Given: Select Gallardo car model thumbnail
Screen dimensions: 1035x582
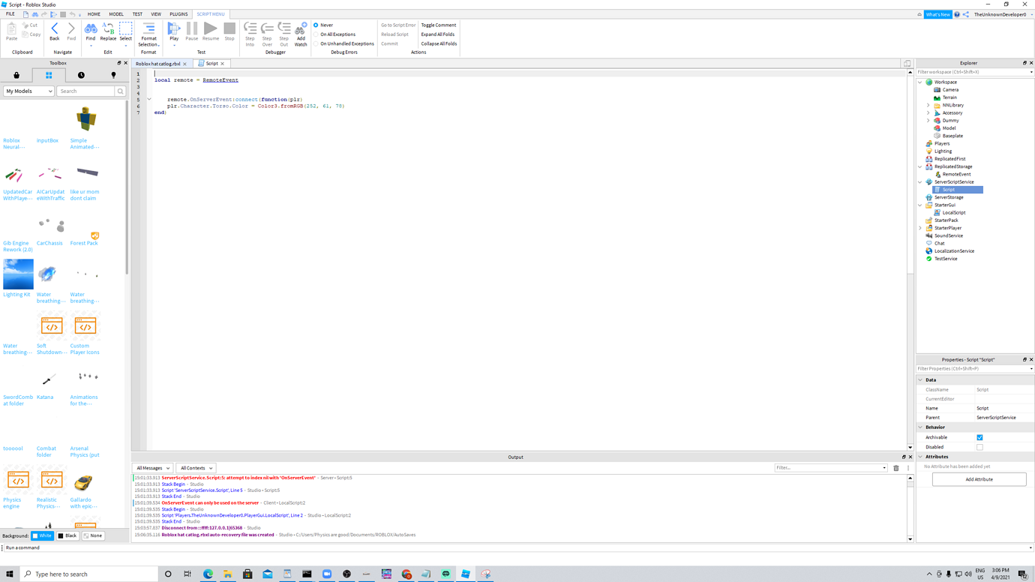Looking at the screenshot, I should pos(83,481).
